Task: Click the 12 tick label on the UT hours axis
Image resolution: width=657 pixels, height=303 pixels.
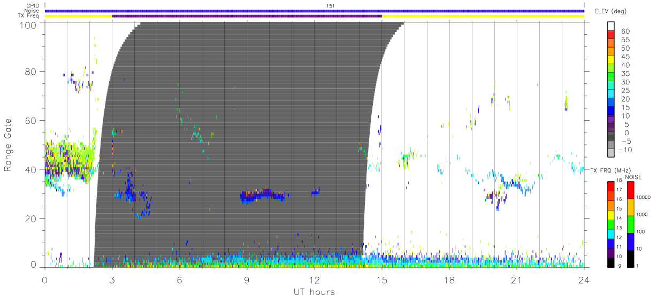Action: 315,279
